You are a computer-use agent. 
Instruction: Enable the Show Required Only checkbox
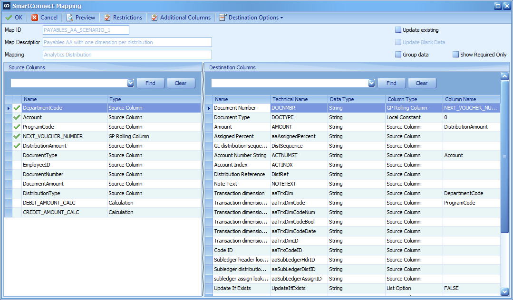456,55
